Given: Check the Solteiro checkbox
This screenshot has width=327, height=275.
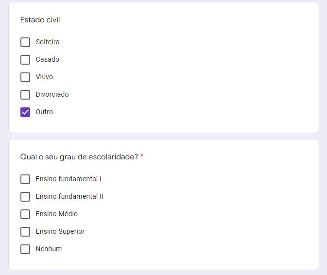Looking at the screenshot, I should (25, 42).
